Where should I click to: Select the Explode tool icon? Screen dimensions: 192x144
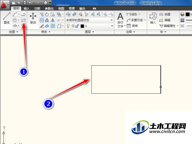click(x=47, y=26)
